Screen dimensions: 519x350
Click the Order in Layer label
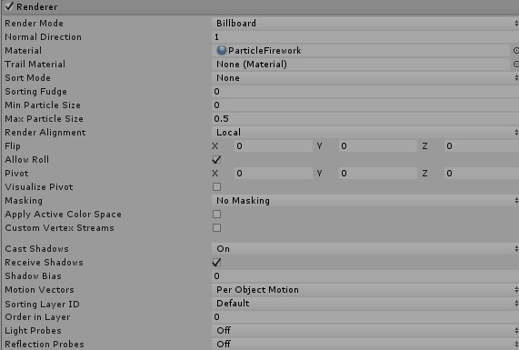[37, 317]
